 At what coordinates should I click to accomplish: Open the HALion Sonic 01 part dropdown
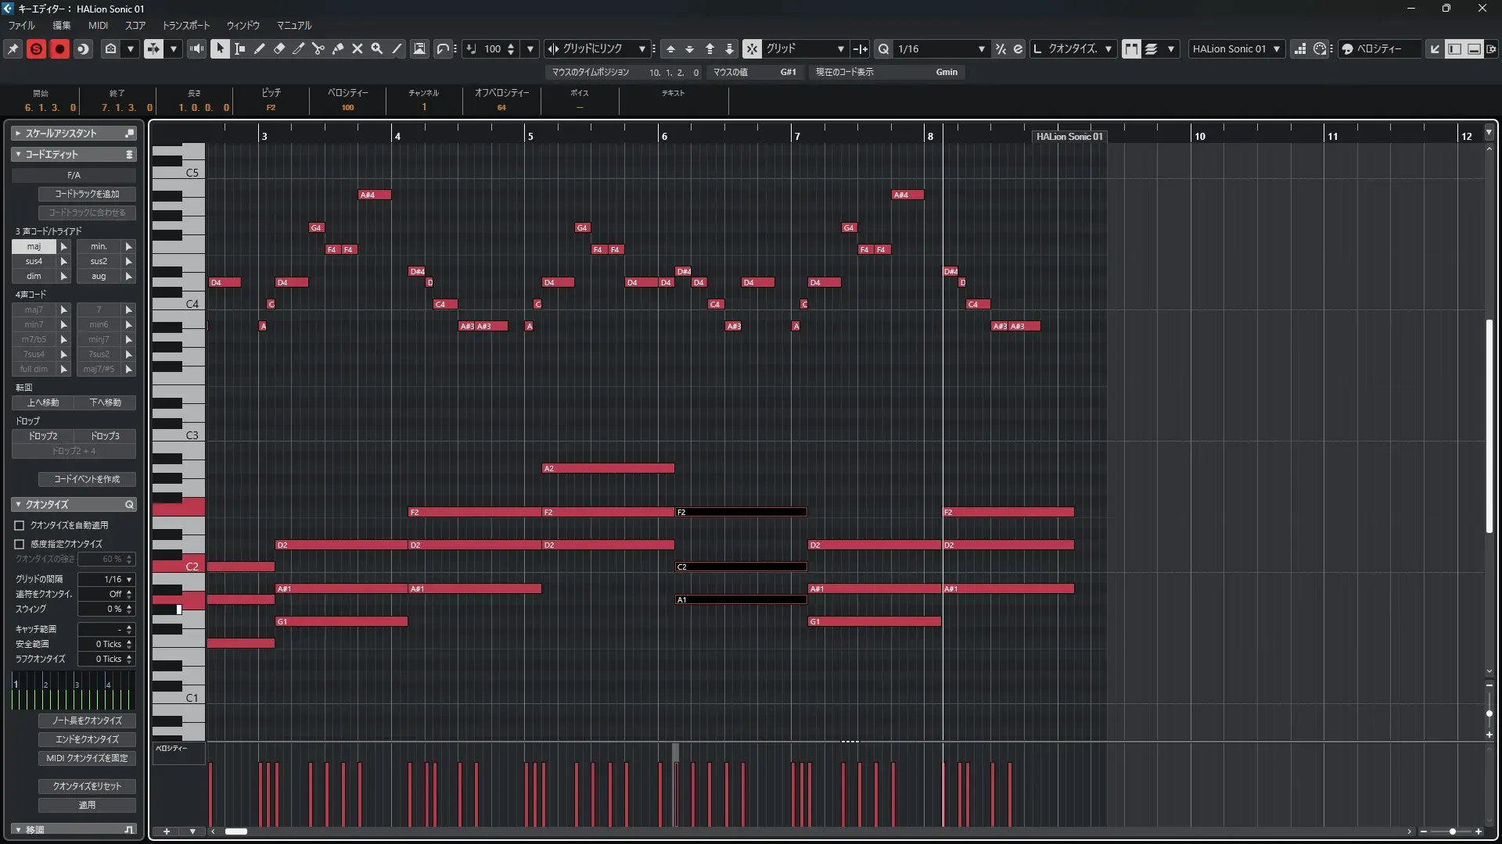pos(1236,48)
